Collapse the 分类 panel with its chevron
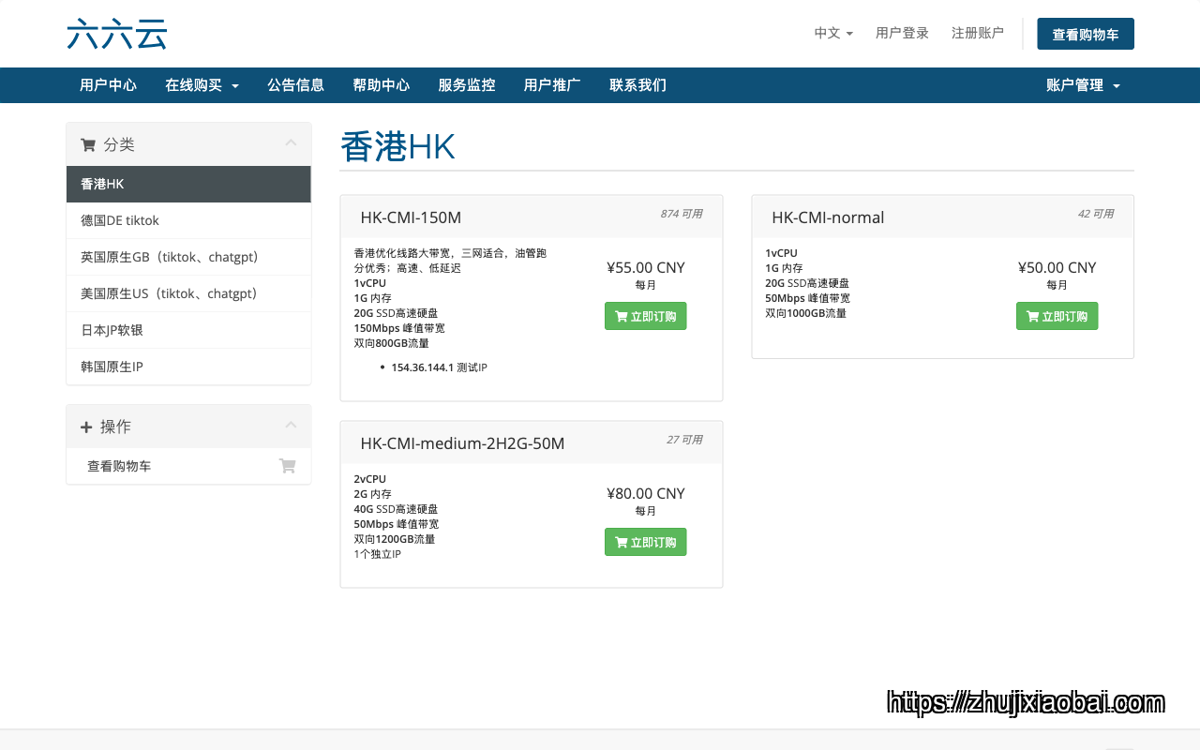The height and width of the screenshot is (750, 1200). point(291,143)
